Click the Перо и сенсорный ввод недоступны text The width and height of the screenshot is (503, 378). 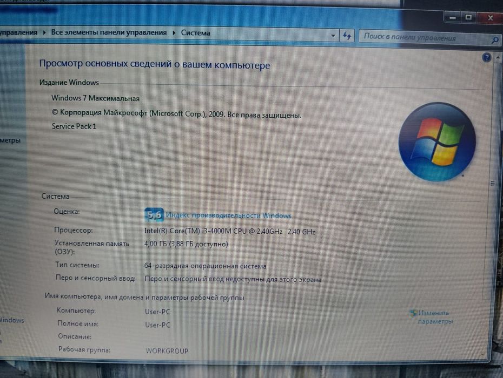(x=233, y=279)
